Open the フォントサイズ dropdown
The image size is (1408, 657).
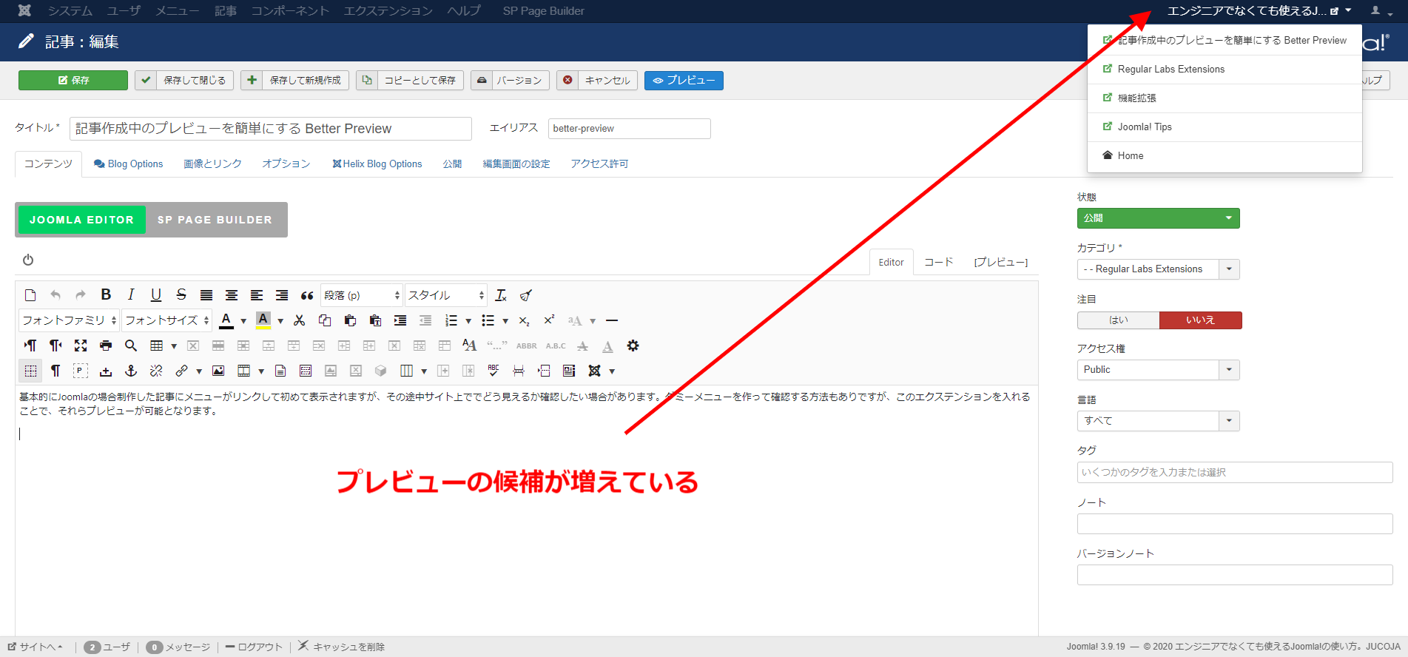click(x=166, y=320)
